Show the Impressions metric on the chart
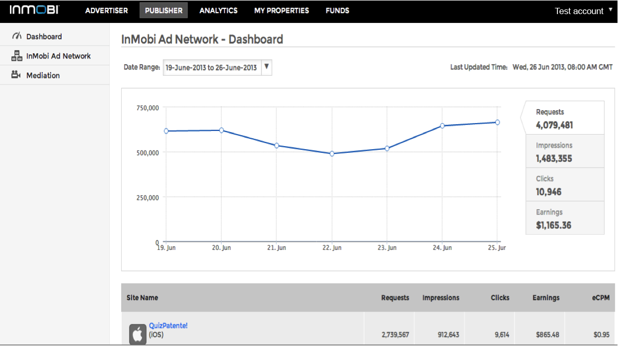The width and height of the screenshot is (618, 346). click(565, 151)
